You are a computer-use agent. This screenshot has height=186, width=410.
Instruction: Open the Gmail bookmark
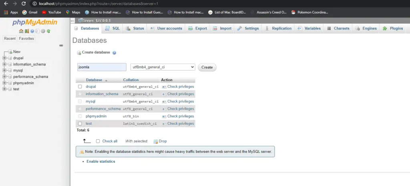coord(30,12)
